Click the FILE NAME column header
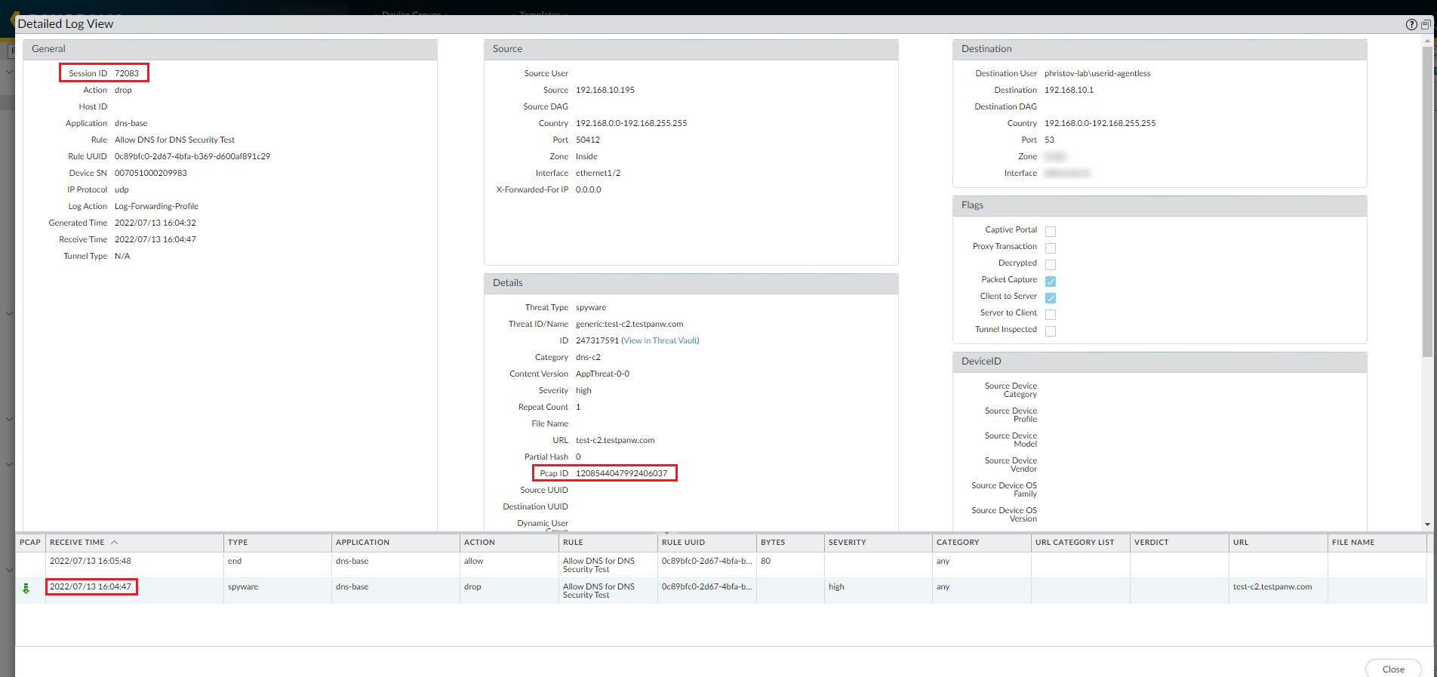Viewport: 1437px width, 677px height. (x=1377, y=542)
